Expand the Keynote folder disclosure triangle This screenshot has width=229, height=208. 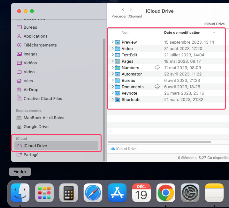click(x=113, y=93)
